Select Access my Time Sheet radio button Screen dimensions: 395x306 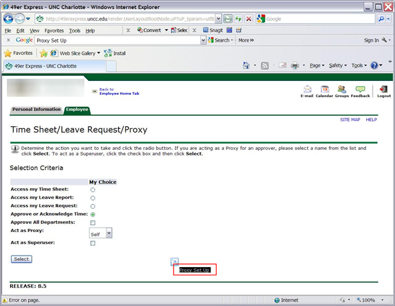point(93,190)
